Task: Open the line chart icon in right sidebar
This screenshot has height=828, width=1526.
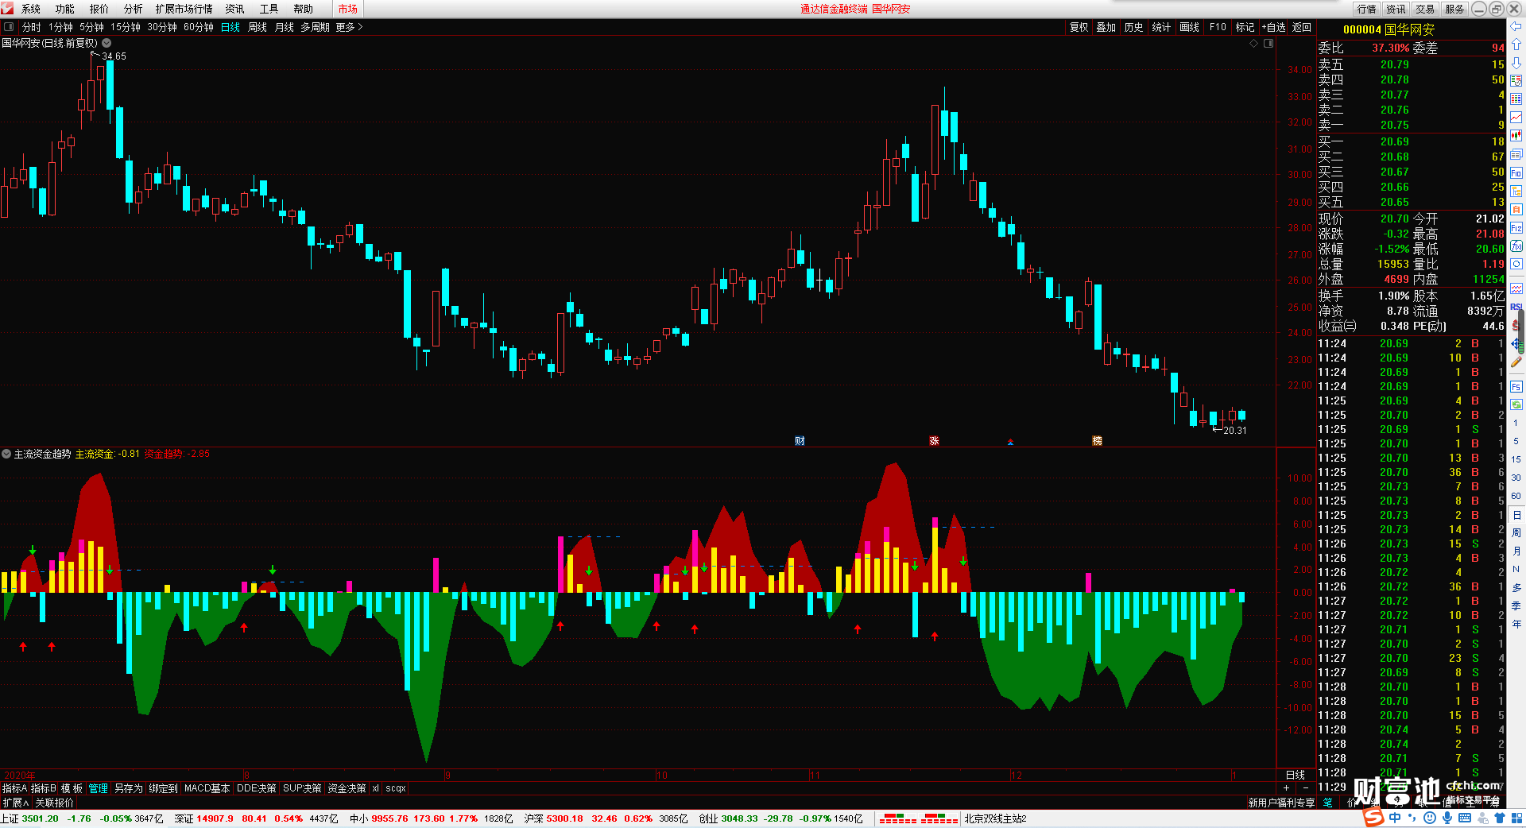Action: [1516, 118]
